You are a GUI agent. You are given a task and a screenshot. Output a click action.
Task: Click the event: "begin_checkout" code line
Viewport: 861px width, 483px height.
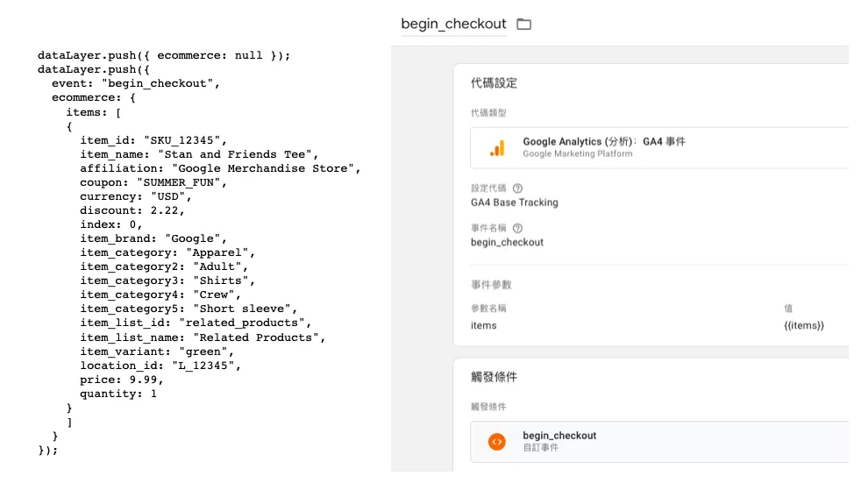(x=136, y=83)
